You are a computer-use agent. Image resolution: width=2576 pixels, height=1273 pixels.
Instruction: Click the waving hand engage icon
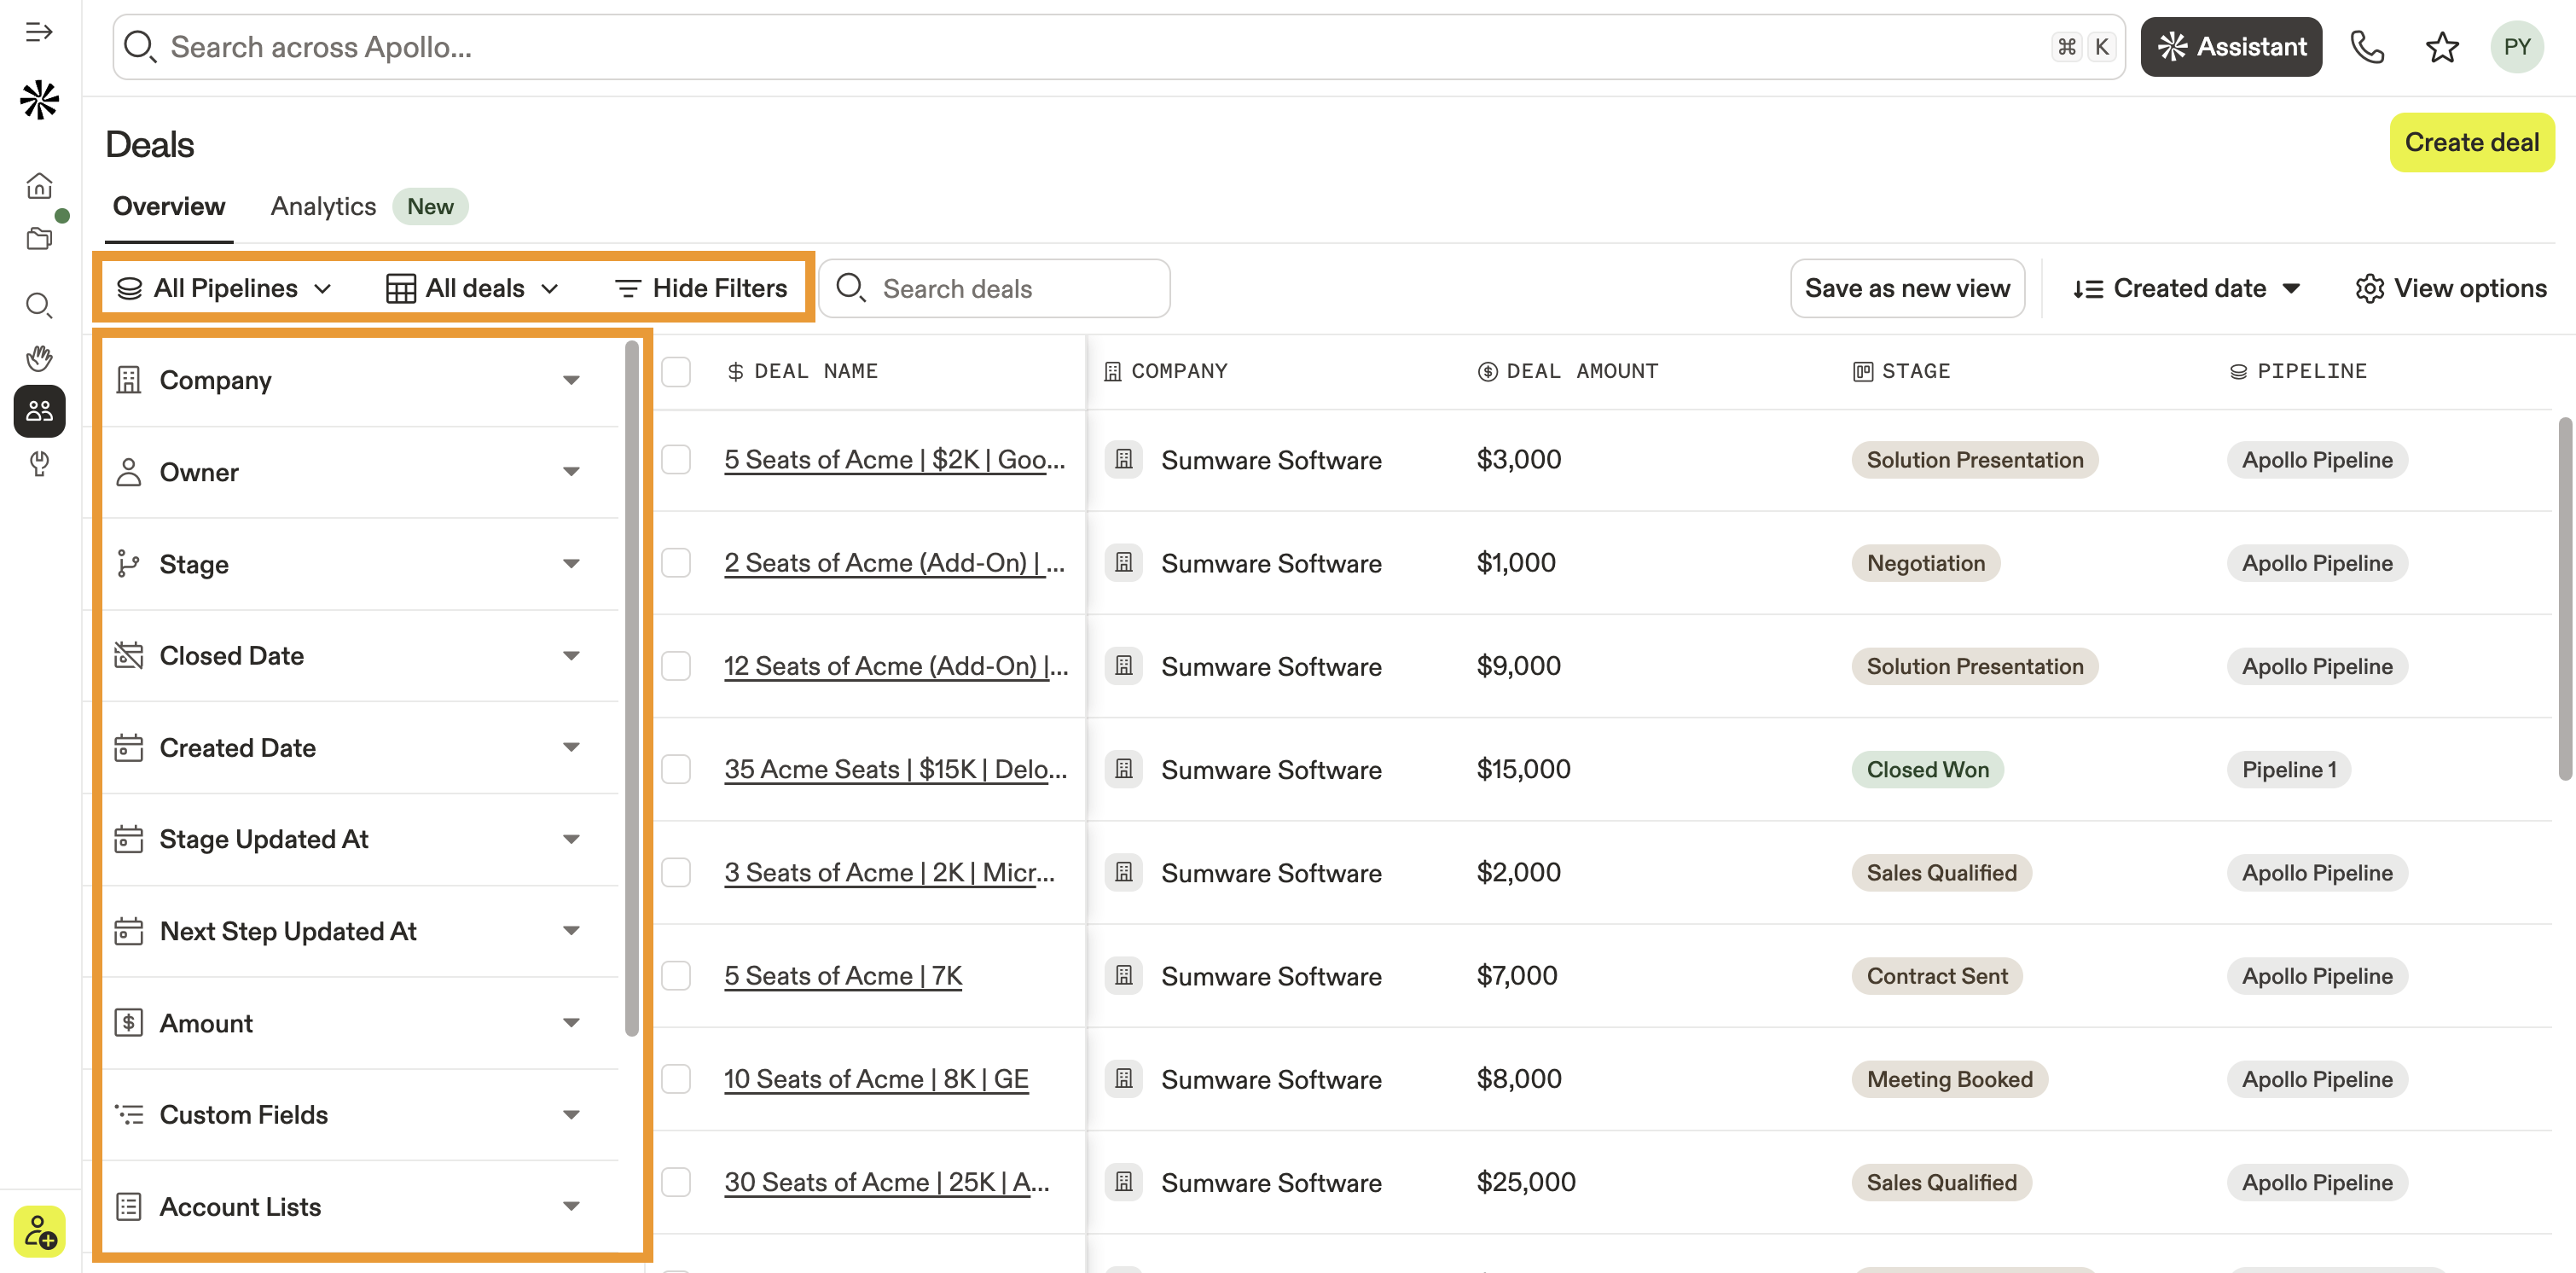pyautogui.click(x=39, y=358)
